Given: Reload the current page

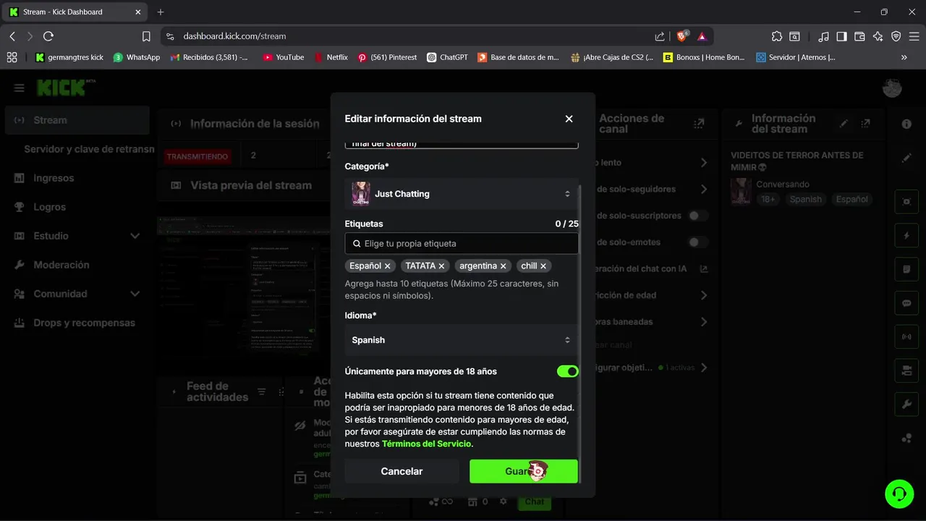Looking at the screenshot, I should [x=48, y=36].
